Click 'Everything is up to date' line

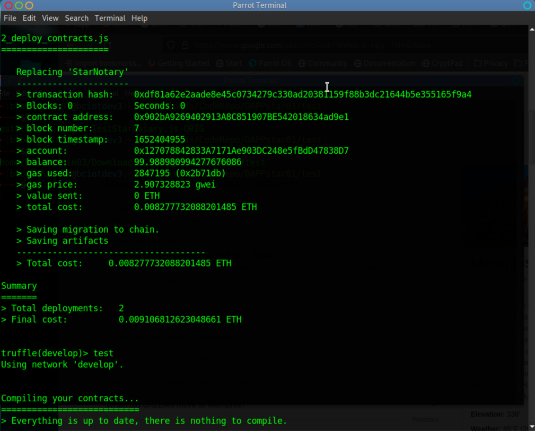click(144, 421)
